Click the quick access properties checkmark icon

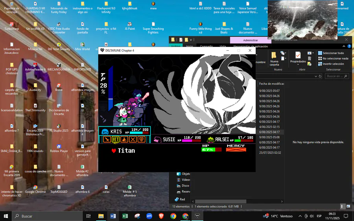(181, 40)
